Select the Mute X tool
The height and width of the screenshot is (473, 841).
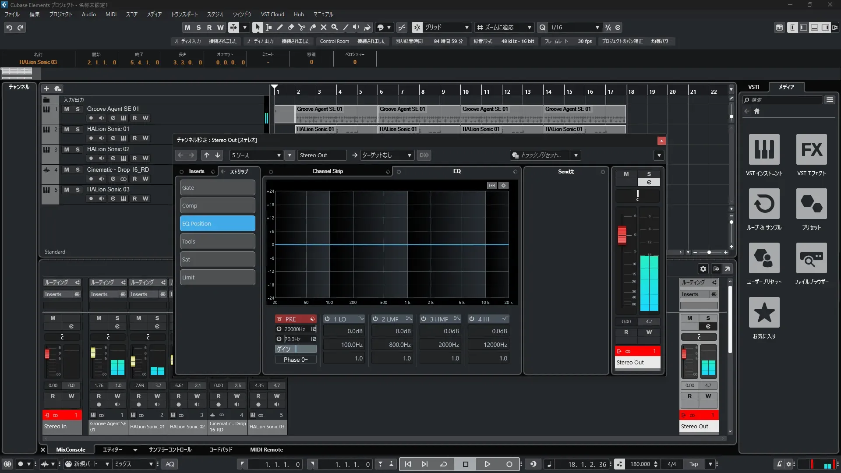(x=323, y=27)
